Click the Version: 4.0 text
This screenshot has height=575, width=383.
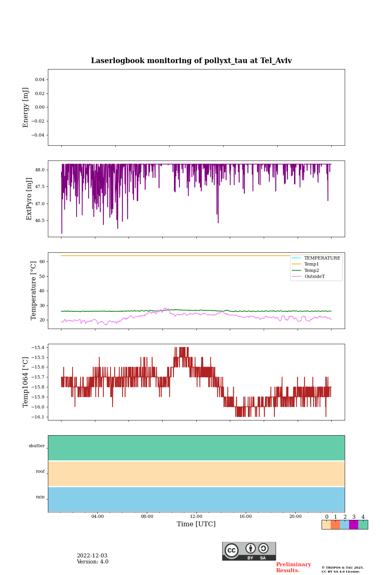pyautogui.click(x=93, y=562)
